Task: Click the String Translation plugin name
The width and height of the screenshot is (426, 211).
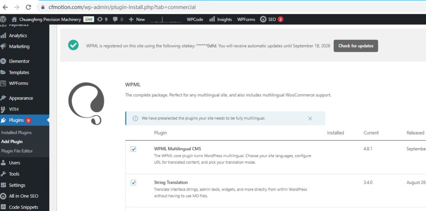Action: coord(171,182)
